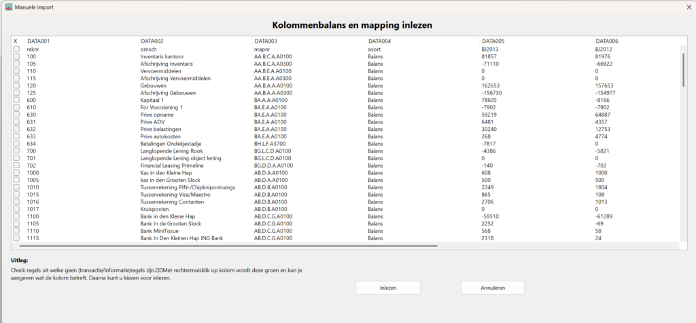696x323 pixels.
Task: Check the box for row 100 Inventaris kantoor
Action: [x=16, y=56]
